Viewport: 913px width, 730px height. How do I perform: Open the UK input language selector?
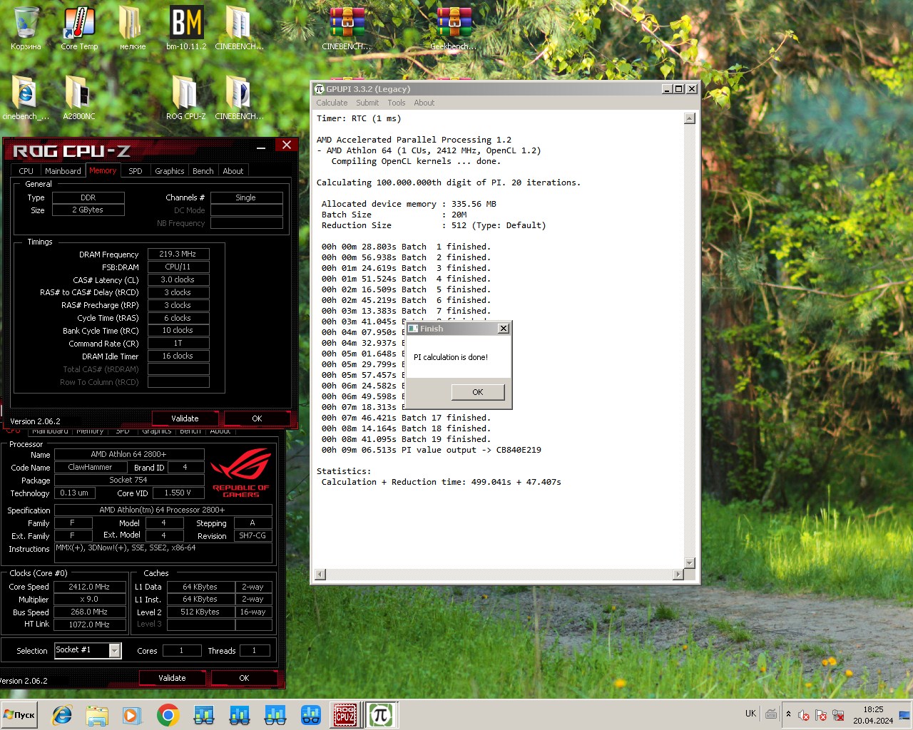point(750,714)
